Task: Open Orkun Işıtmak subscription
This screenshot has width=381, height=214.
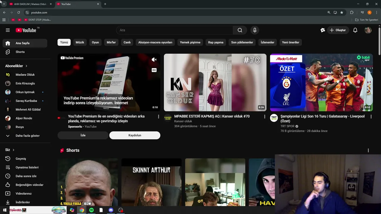Action: point(25,92)
